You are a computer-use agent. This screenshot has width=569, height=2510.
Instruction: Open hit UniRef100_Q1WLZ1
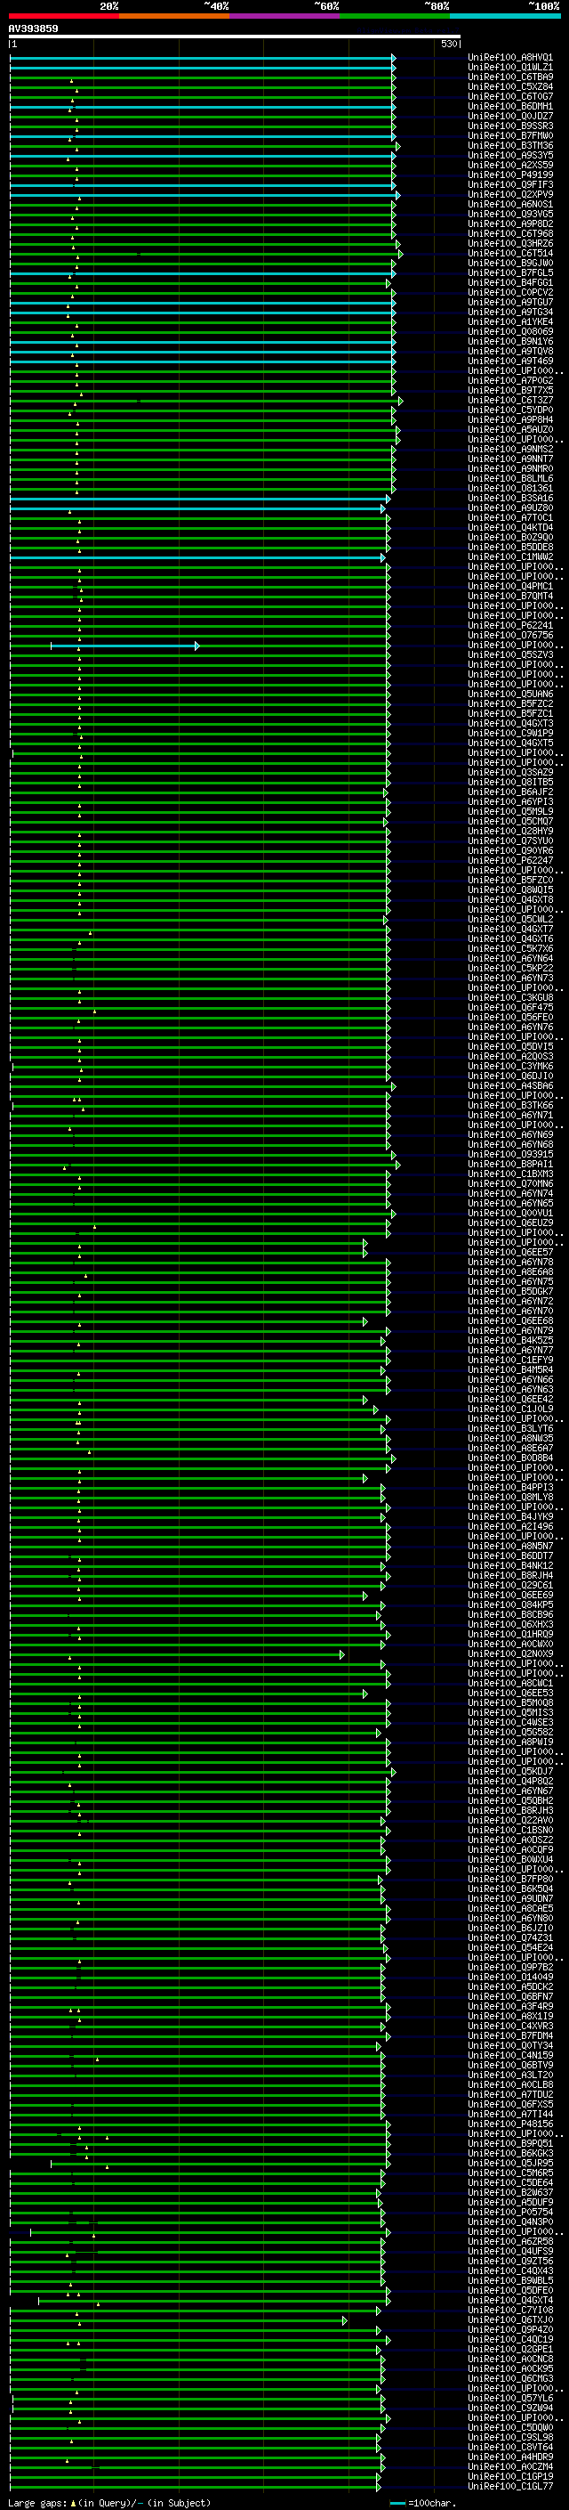510,68
